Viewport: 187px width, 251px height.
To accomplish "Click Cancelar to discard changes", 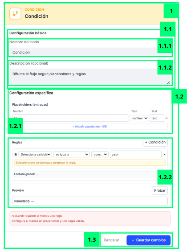I will coord(111,240).
